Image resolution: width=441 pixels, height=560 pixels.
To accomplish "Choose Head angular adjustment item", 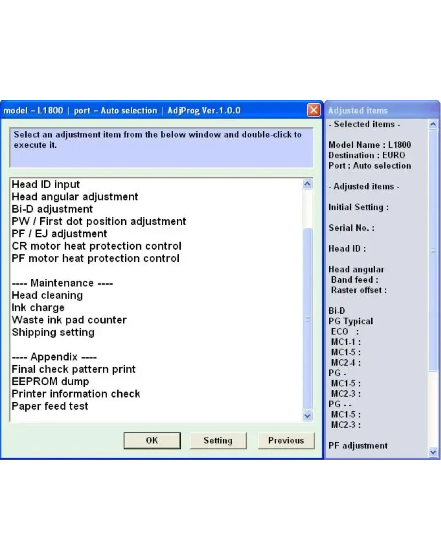I will 75,197.
